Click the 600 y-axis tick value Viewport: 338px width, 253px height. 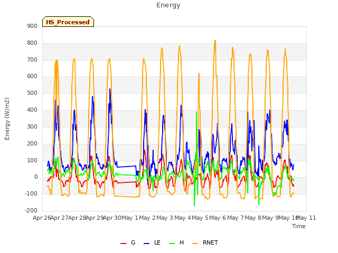tap(32, 76)
